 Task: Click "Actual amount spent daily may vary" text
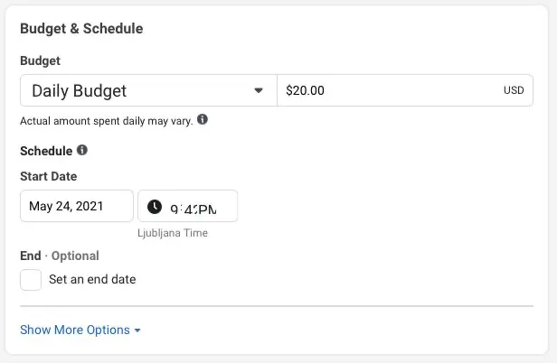pos(106,120)
